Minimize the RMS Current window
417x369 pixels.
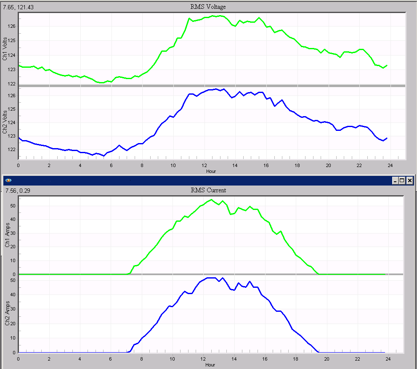click(395, 181)
